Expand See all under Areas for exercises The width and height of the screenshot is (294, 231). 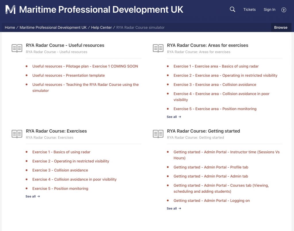(174, 117)
